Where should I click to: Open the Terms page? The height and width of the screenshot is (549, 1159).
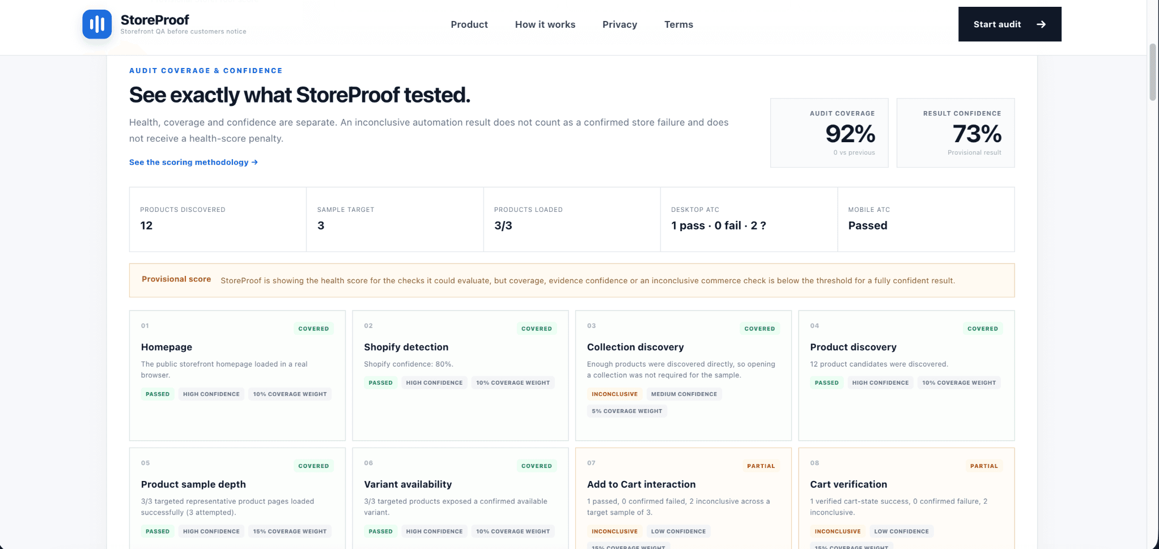point(678,24)
